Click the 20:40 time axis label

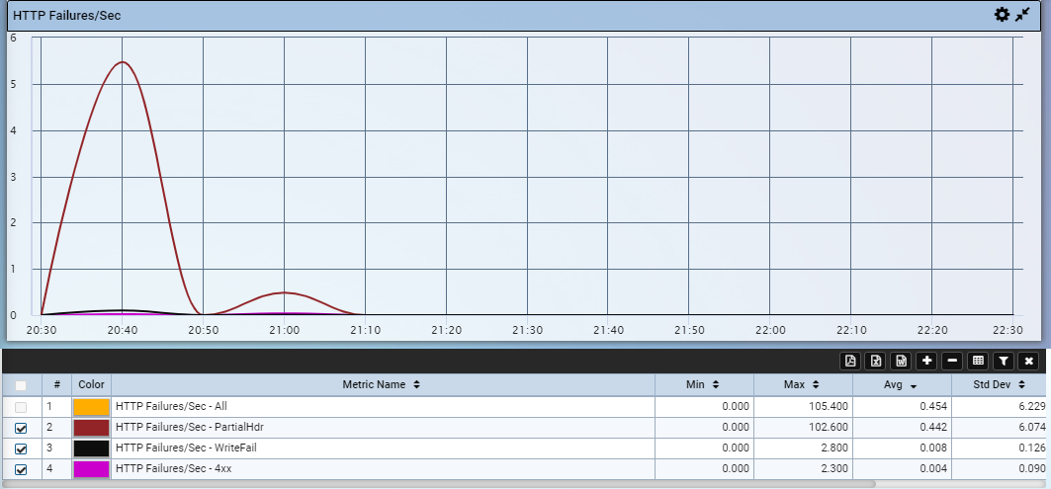[x=122, y=330]
